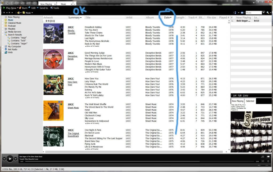Click the Play button in the player bar
Viewport: 273px width, 172px height.
pyautogui.click(x=10, y=159)
